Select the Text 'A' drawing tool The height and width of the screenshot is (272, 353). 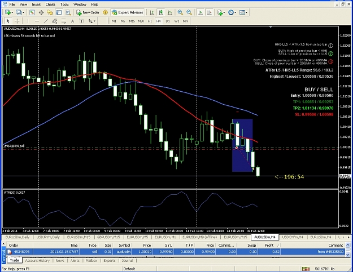coord(72,21)
